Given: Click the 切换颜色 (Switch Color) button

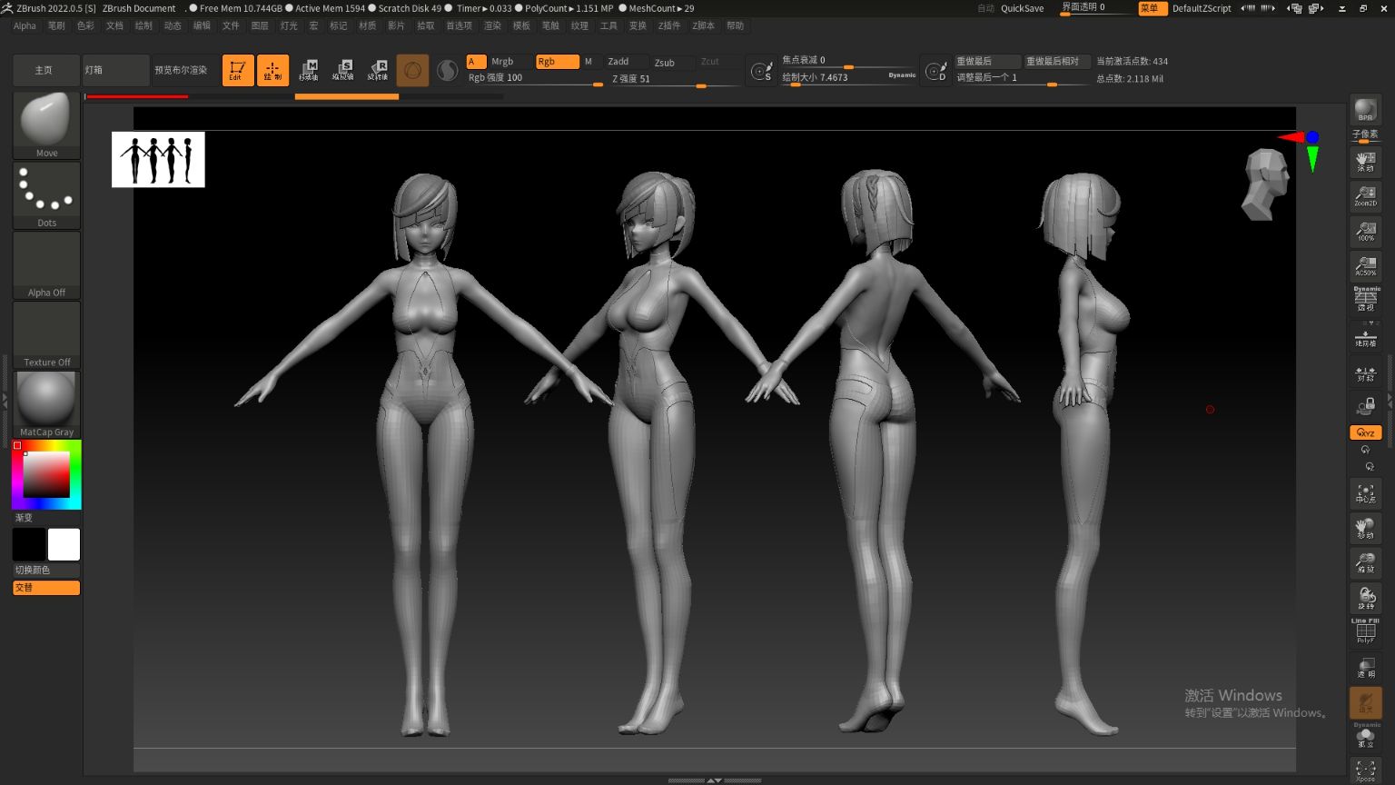Looking at the screenshot, I should (46, 570).
